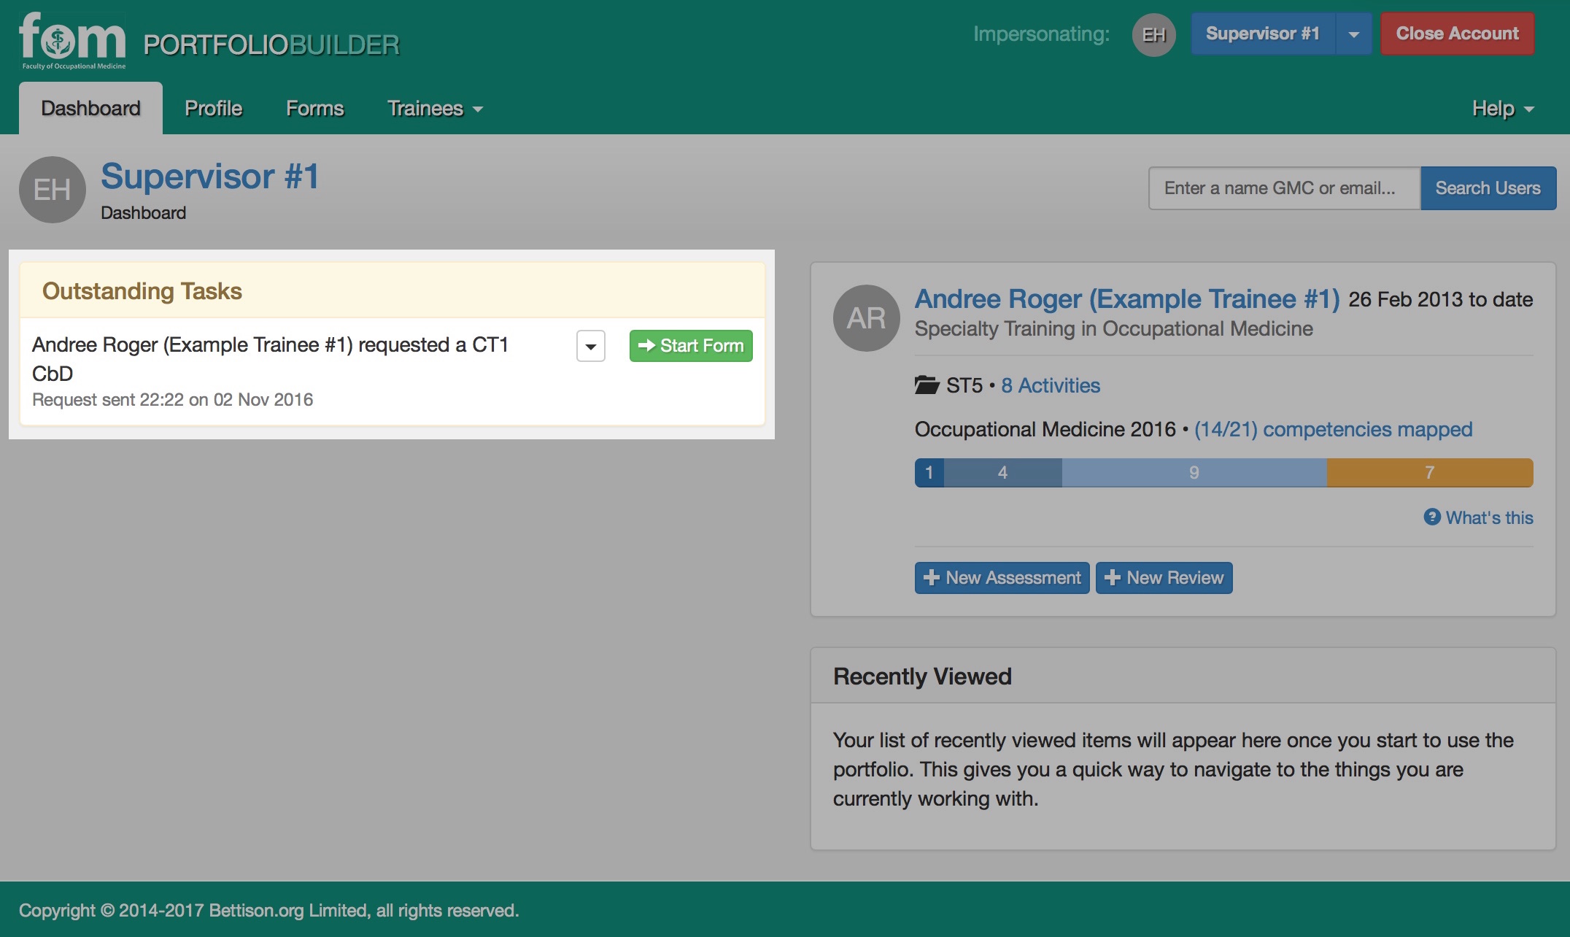Image resolution: width=1570 pixels, height=937 pixels.
Task: Create a New Assessment
Action: (1002, 578)
